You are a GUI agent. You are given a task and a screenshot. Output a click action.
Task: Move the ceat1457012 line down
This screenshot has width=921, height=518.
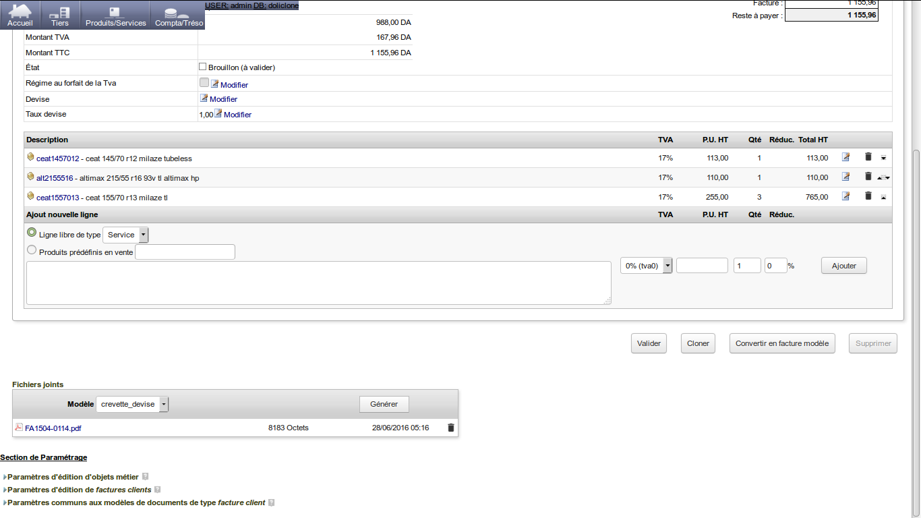coord(883,158)
